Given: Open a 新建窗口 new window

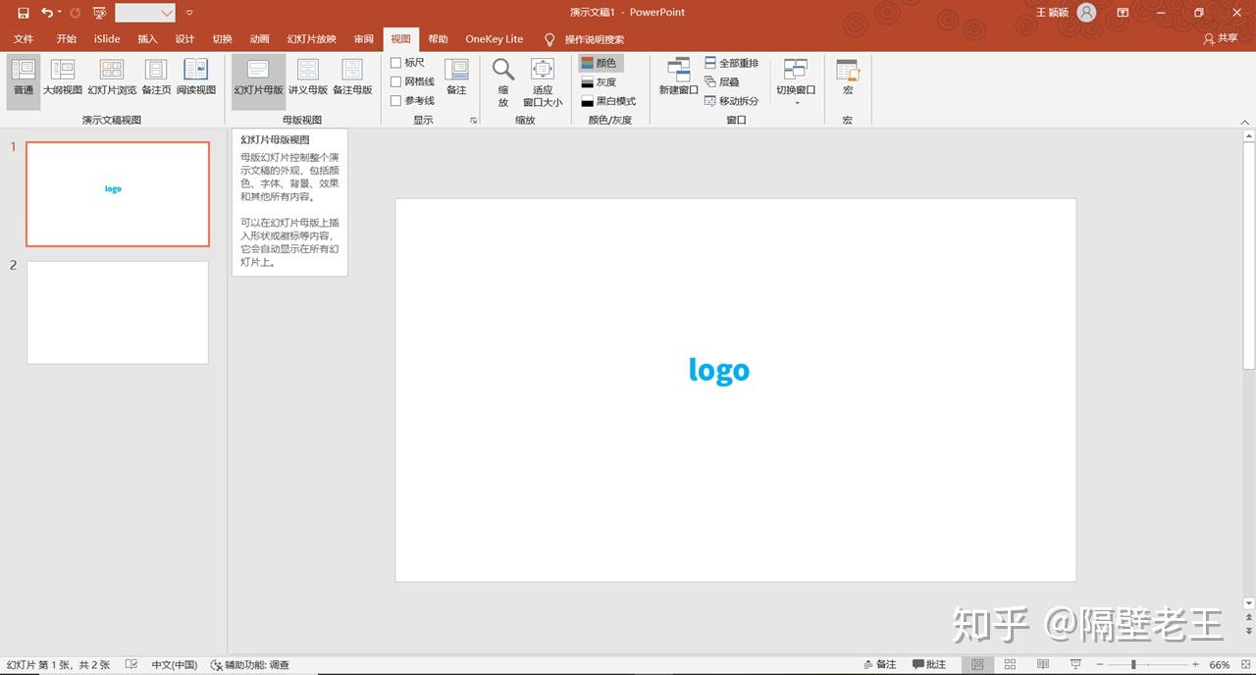Looking at the screenshot, I should pos(678,78).
